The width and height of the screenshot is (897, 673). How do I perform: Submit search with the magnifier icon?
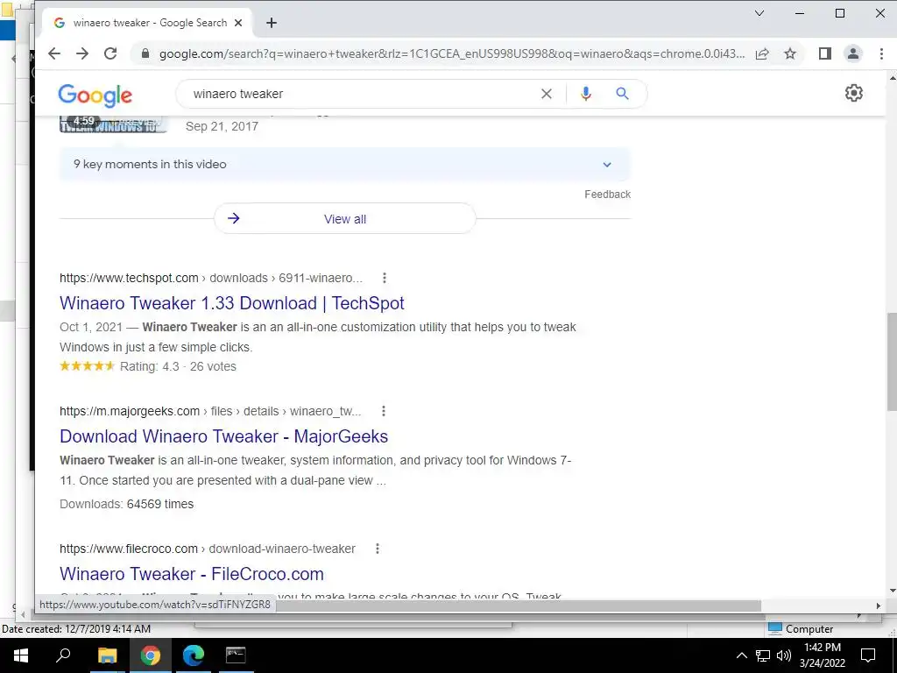pos(623,93)
